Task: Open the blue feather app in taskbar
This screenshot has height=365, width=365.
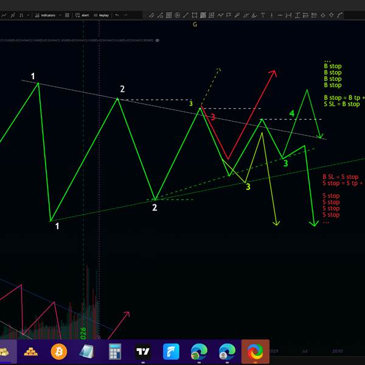Action: [171, 352]
